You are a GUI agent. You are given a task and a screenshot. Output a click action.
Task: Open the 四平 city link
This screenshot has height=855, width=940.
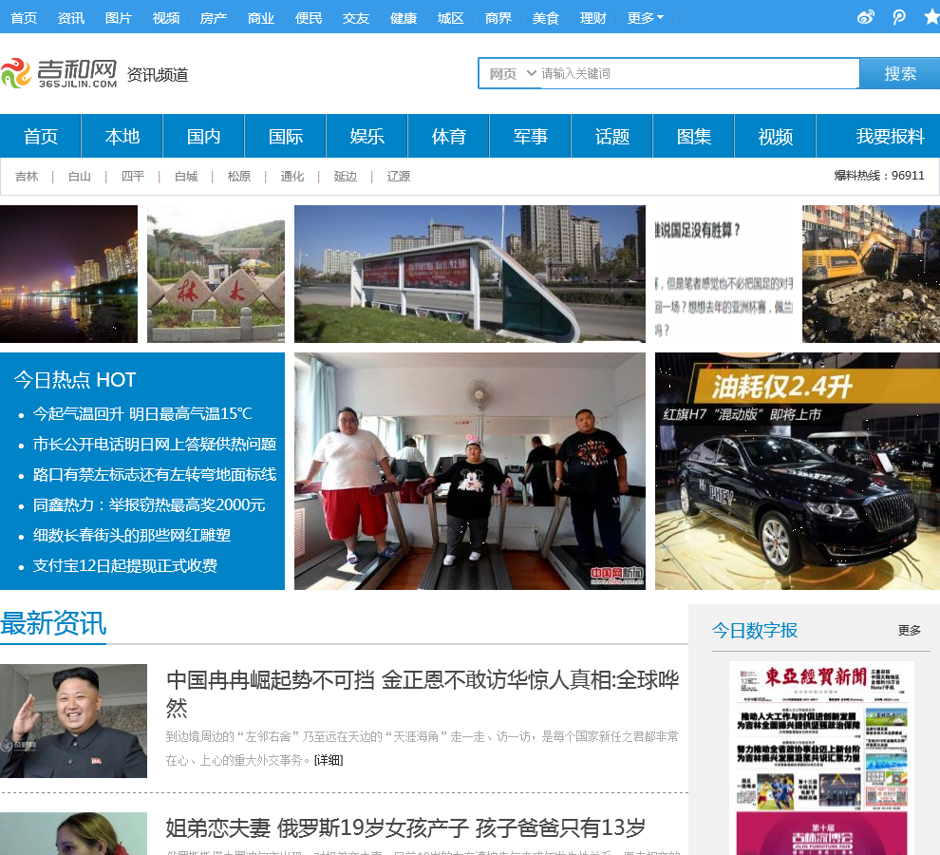coord(133,177)
